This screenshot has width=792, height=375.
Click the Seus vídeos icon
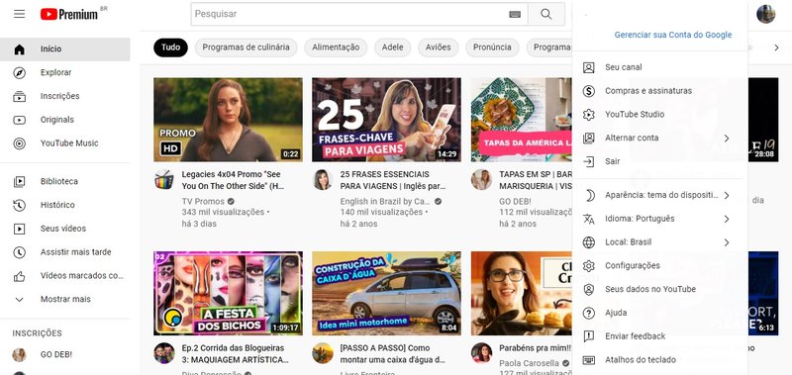(x=19, y=229)
